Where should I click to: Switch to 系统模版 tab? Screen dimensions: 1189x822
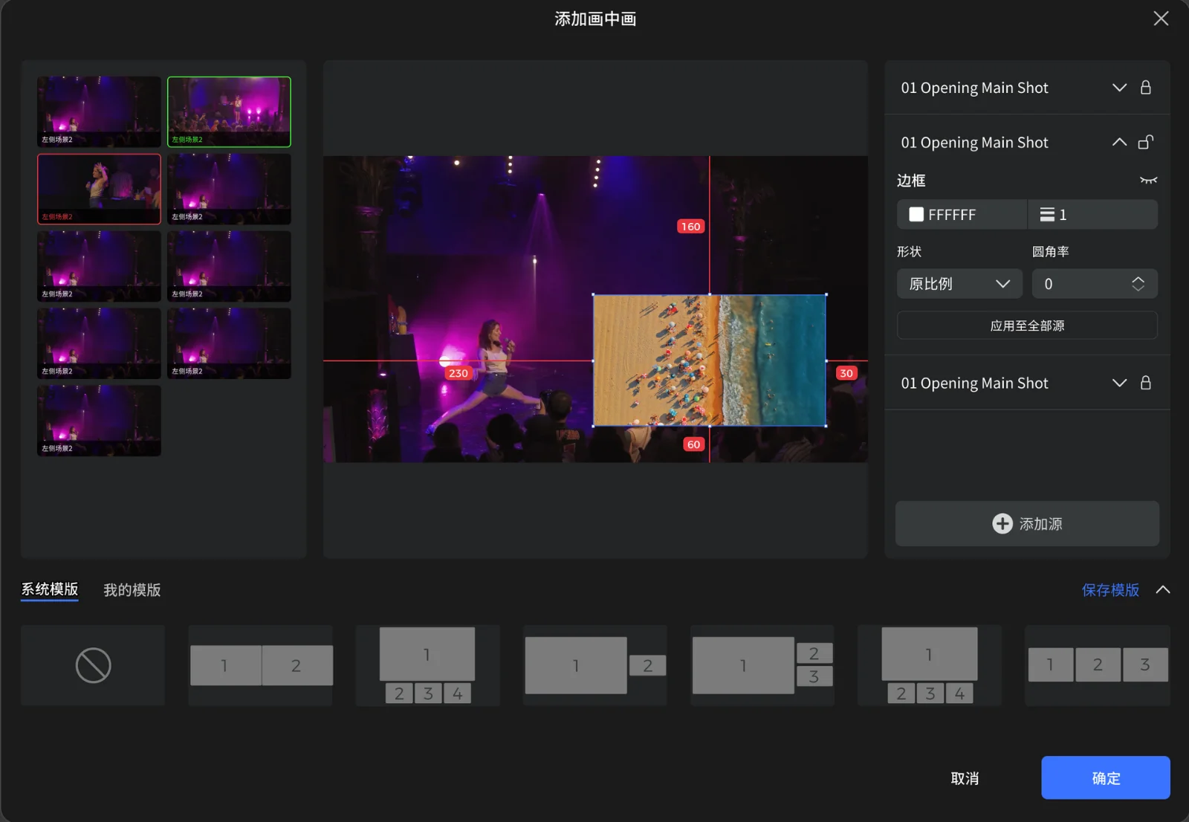pyautogui.click(x=50, y=589)
